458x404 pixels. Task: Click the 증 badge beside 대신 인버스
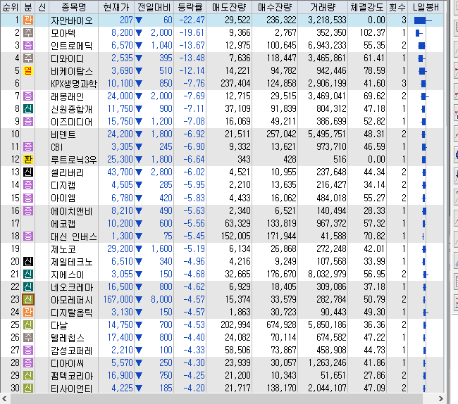[28, 236]
